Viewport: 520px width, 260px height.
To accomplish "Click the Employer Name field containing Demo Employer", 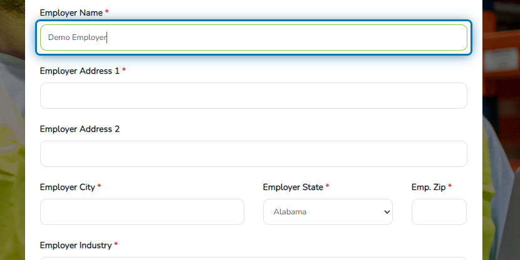I will point(253,37).
